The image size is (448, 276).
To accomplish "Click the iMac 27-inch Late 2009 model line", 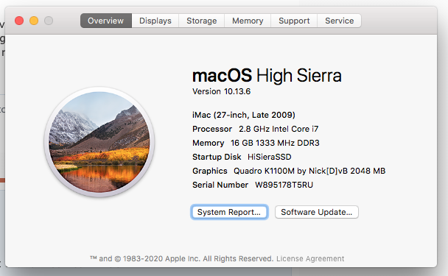I will (244, 115).
